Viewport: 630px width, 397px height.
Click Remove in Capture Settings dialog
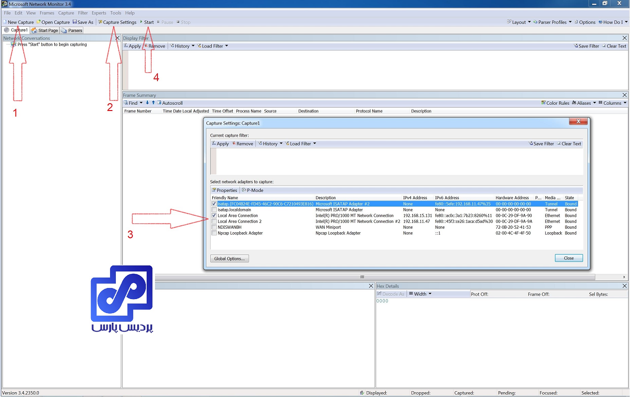pos(243,143)
